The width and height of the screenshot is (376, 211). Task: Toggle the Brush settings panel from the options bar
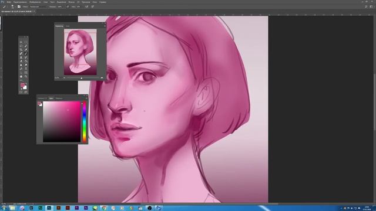click(19, 6)
